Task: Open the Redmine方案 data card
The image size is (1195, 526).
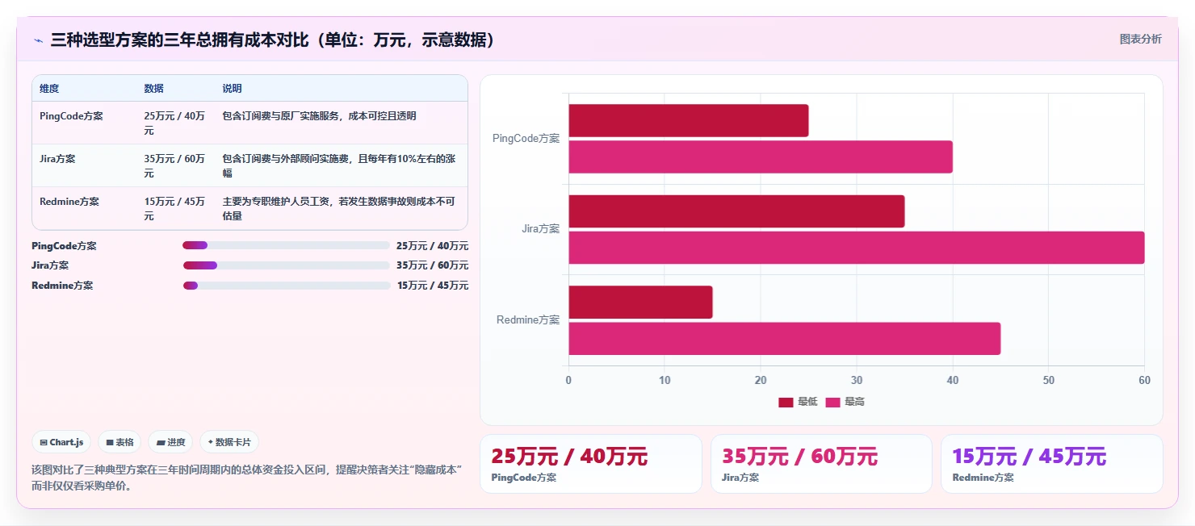Action: click(1052, 464)
